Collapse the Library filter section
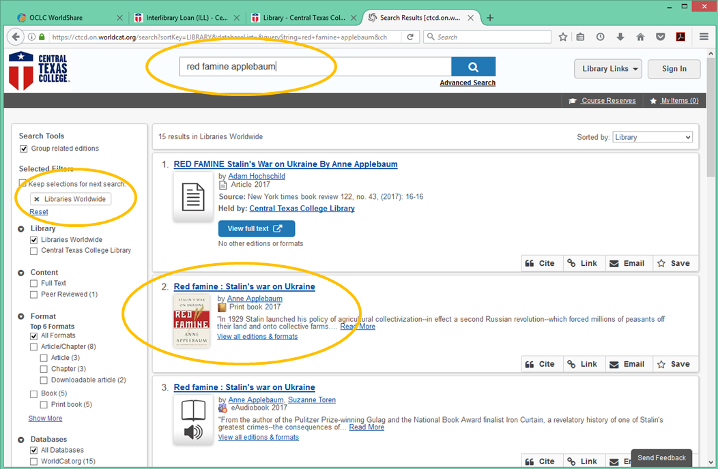Image resolution: width=718 pixels, height=469 pixels. pos(21,229)
